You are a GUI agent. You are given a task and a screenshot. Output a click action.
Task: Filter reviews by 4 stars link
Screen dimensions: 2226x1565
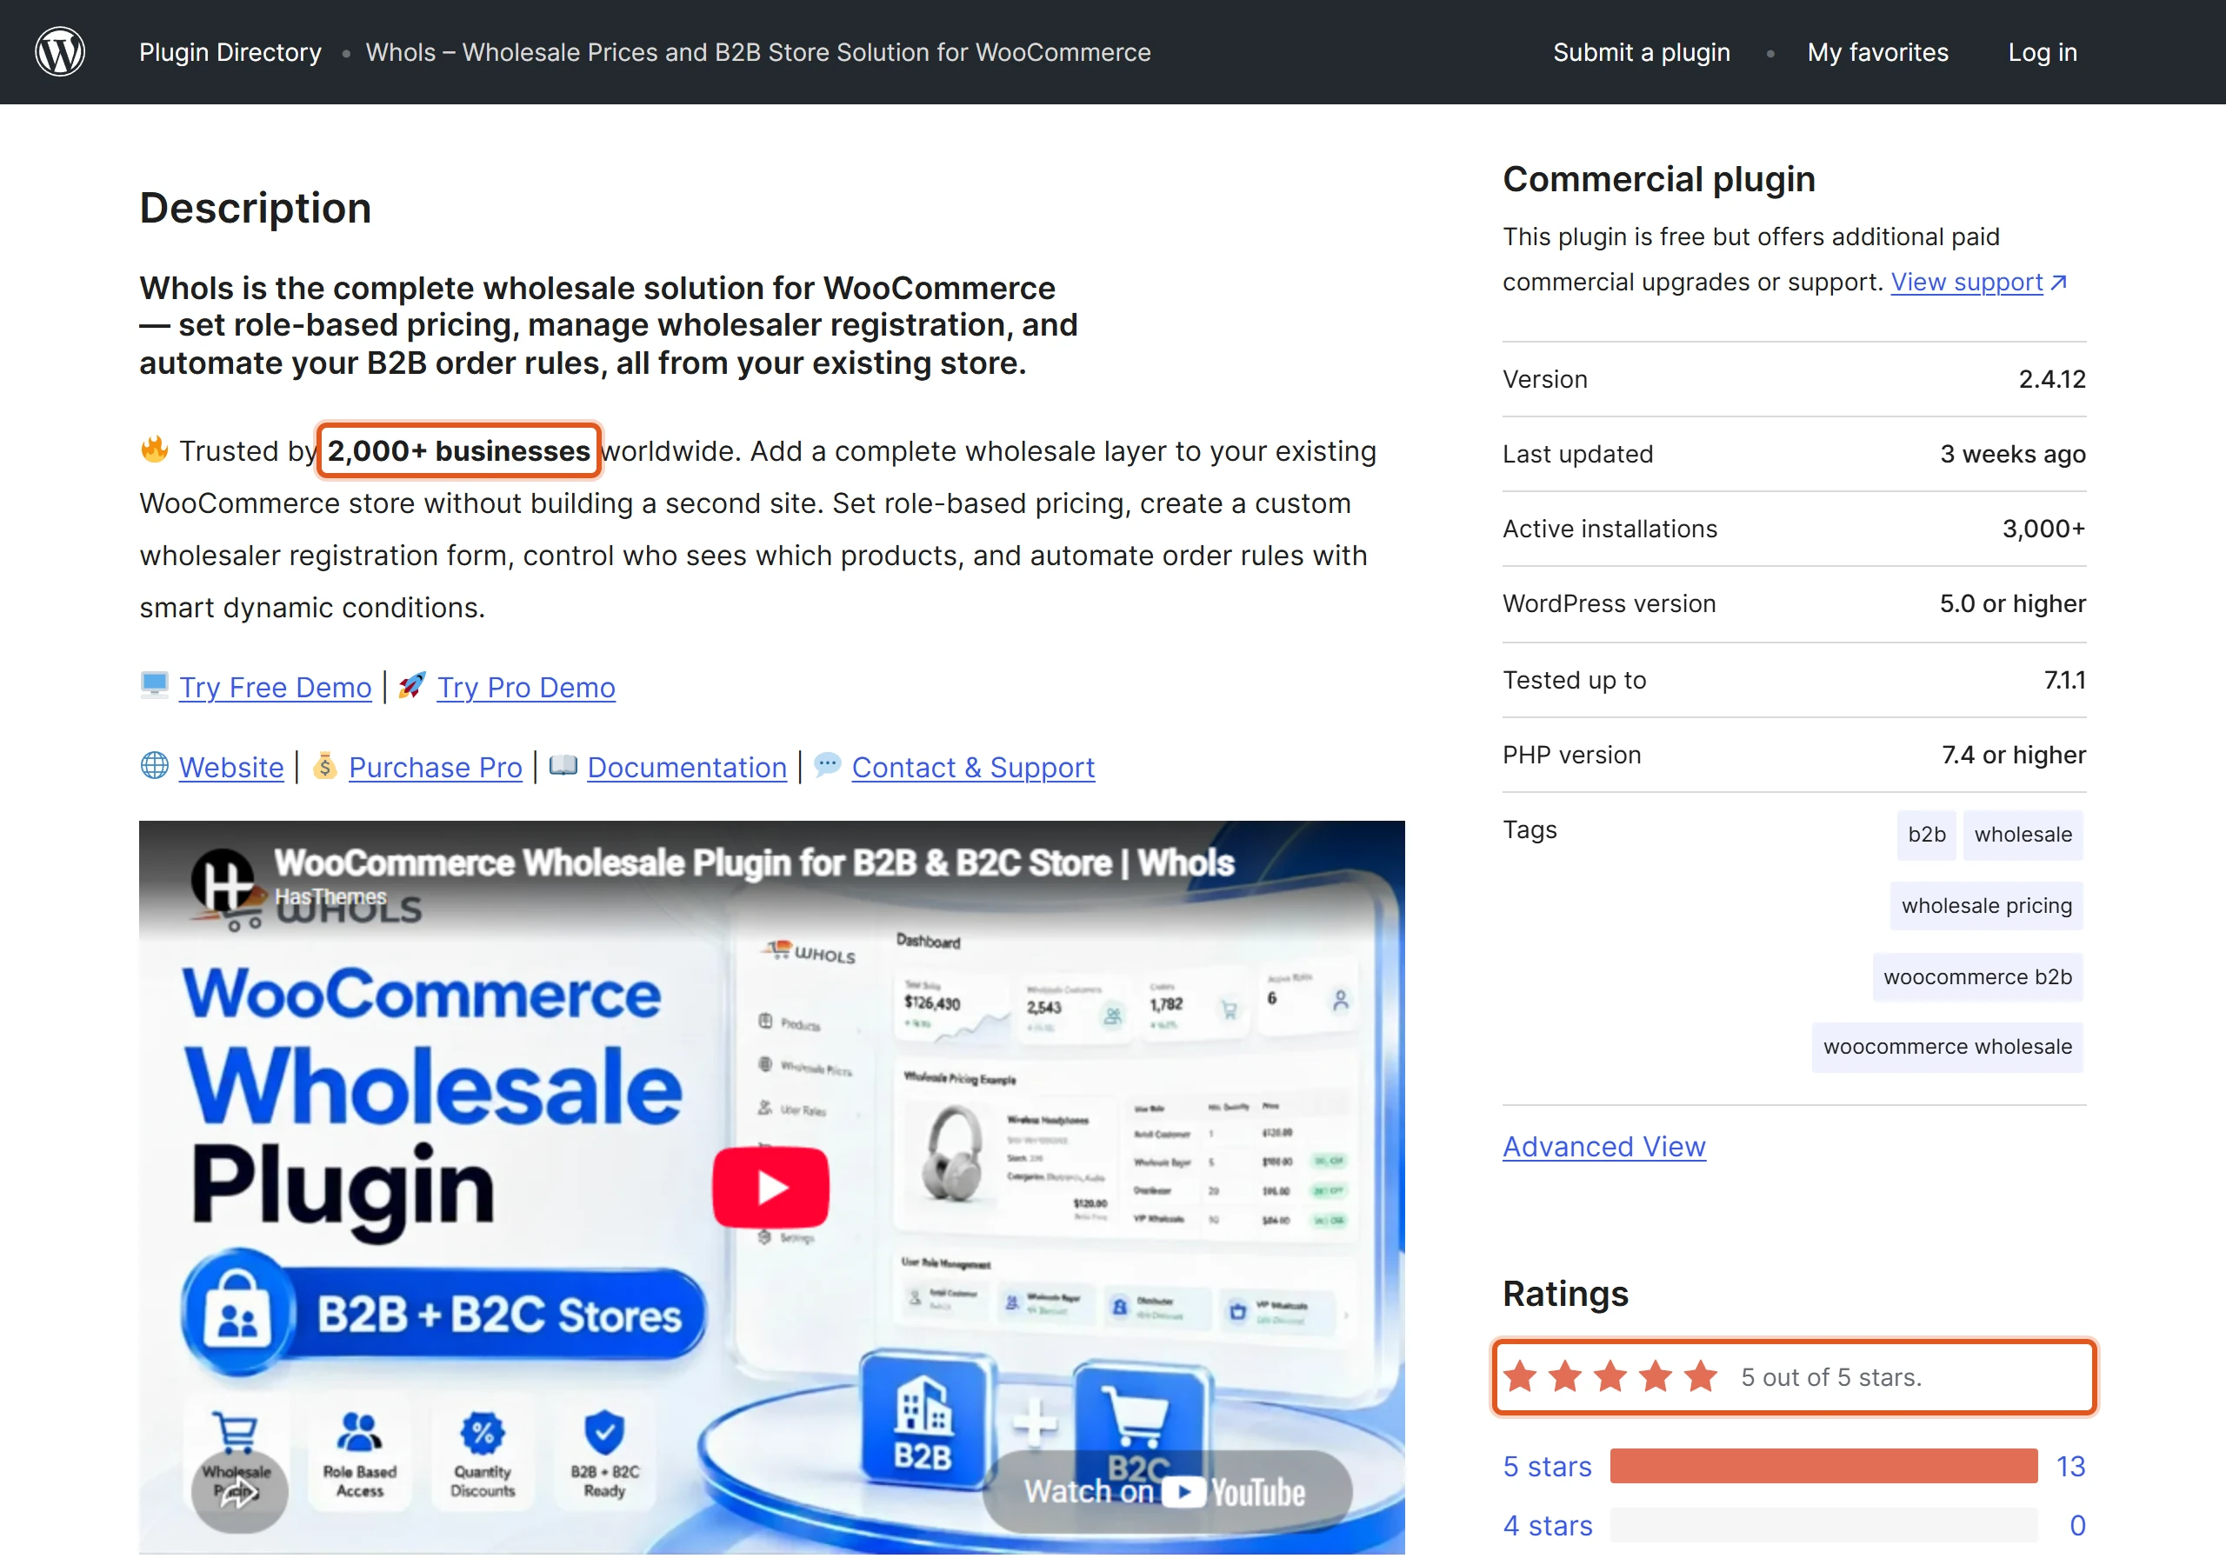1548,1525
